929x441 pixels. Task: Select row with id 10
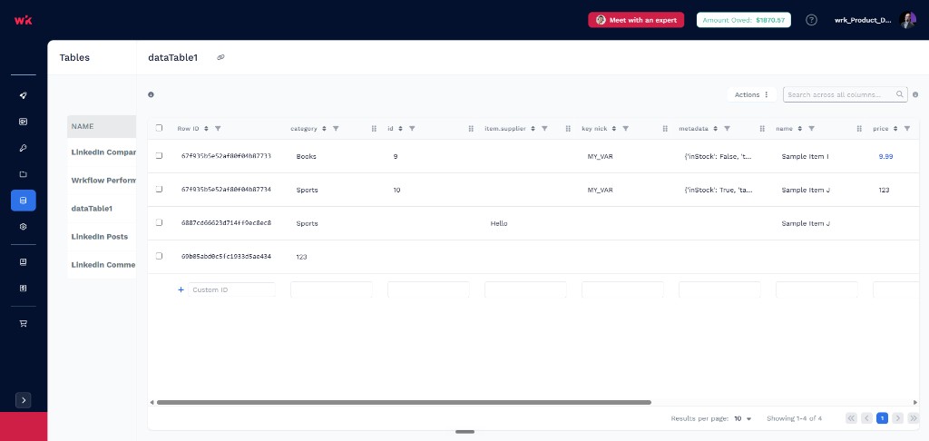click(159, 189)
